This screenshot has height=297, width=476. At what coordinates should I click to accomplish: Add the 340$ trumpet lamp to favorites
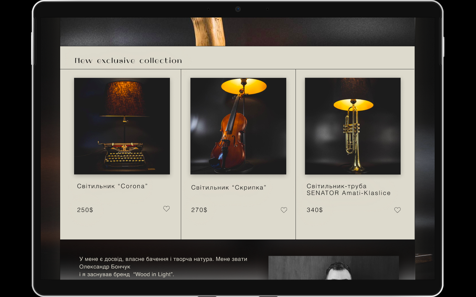point(397,210)
